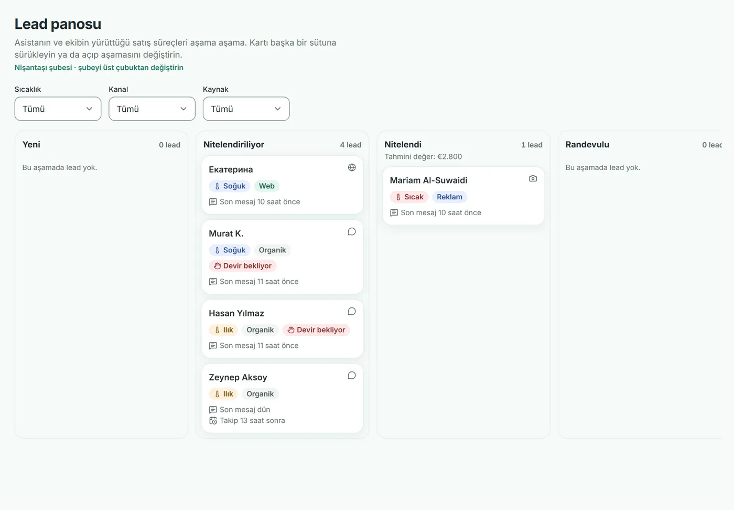Click the message icon beside 'Son mesaj 10 saat önce' on Екатерина card
The height and width of the screenshot is (510, 734).
(x=213, y=202)
